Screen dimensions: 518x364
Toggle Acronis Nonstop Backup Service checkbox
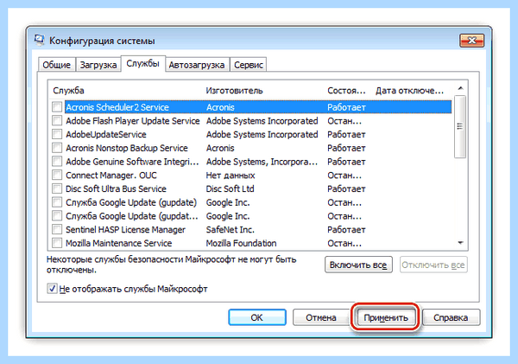57,148
